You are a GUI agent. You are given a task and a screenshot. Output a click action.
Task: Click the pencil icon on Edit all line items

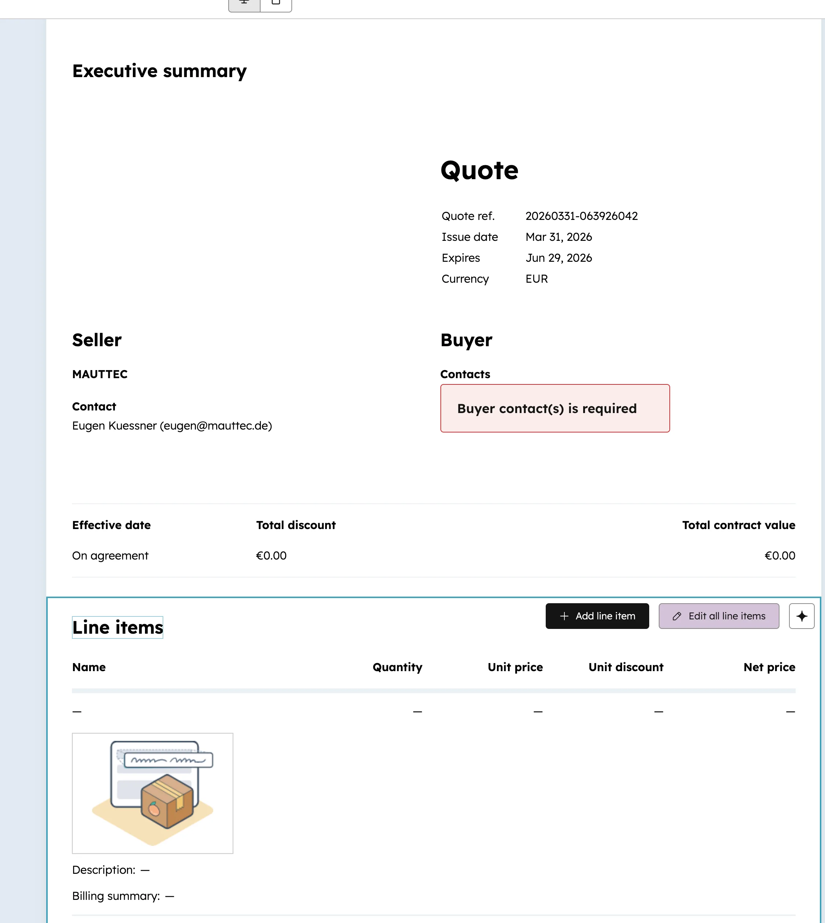(x=677, y=616)
